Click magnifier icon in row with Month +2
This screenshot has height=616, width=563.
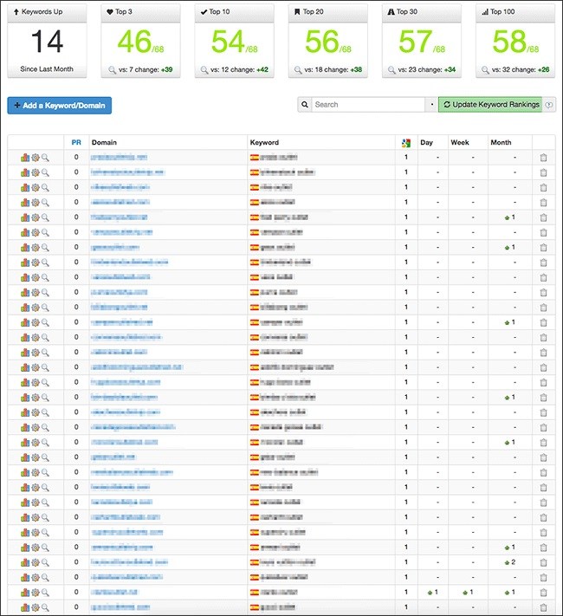click(x=46, y=562)
